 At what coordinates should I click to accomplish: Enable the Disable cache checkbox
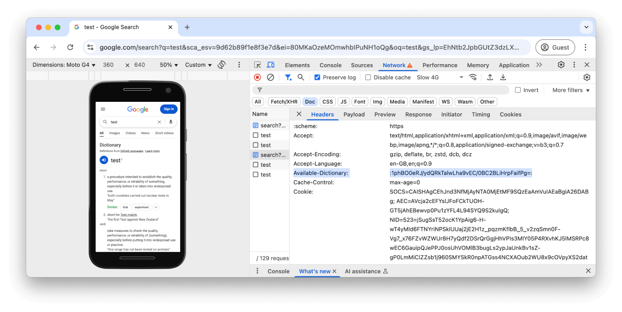tap(368, 77)
